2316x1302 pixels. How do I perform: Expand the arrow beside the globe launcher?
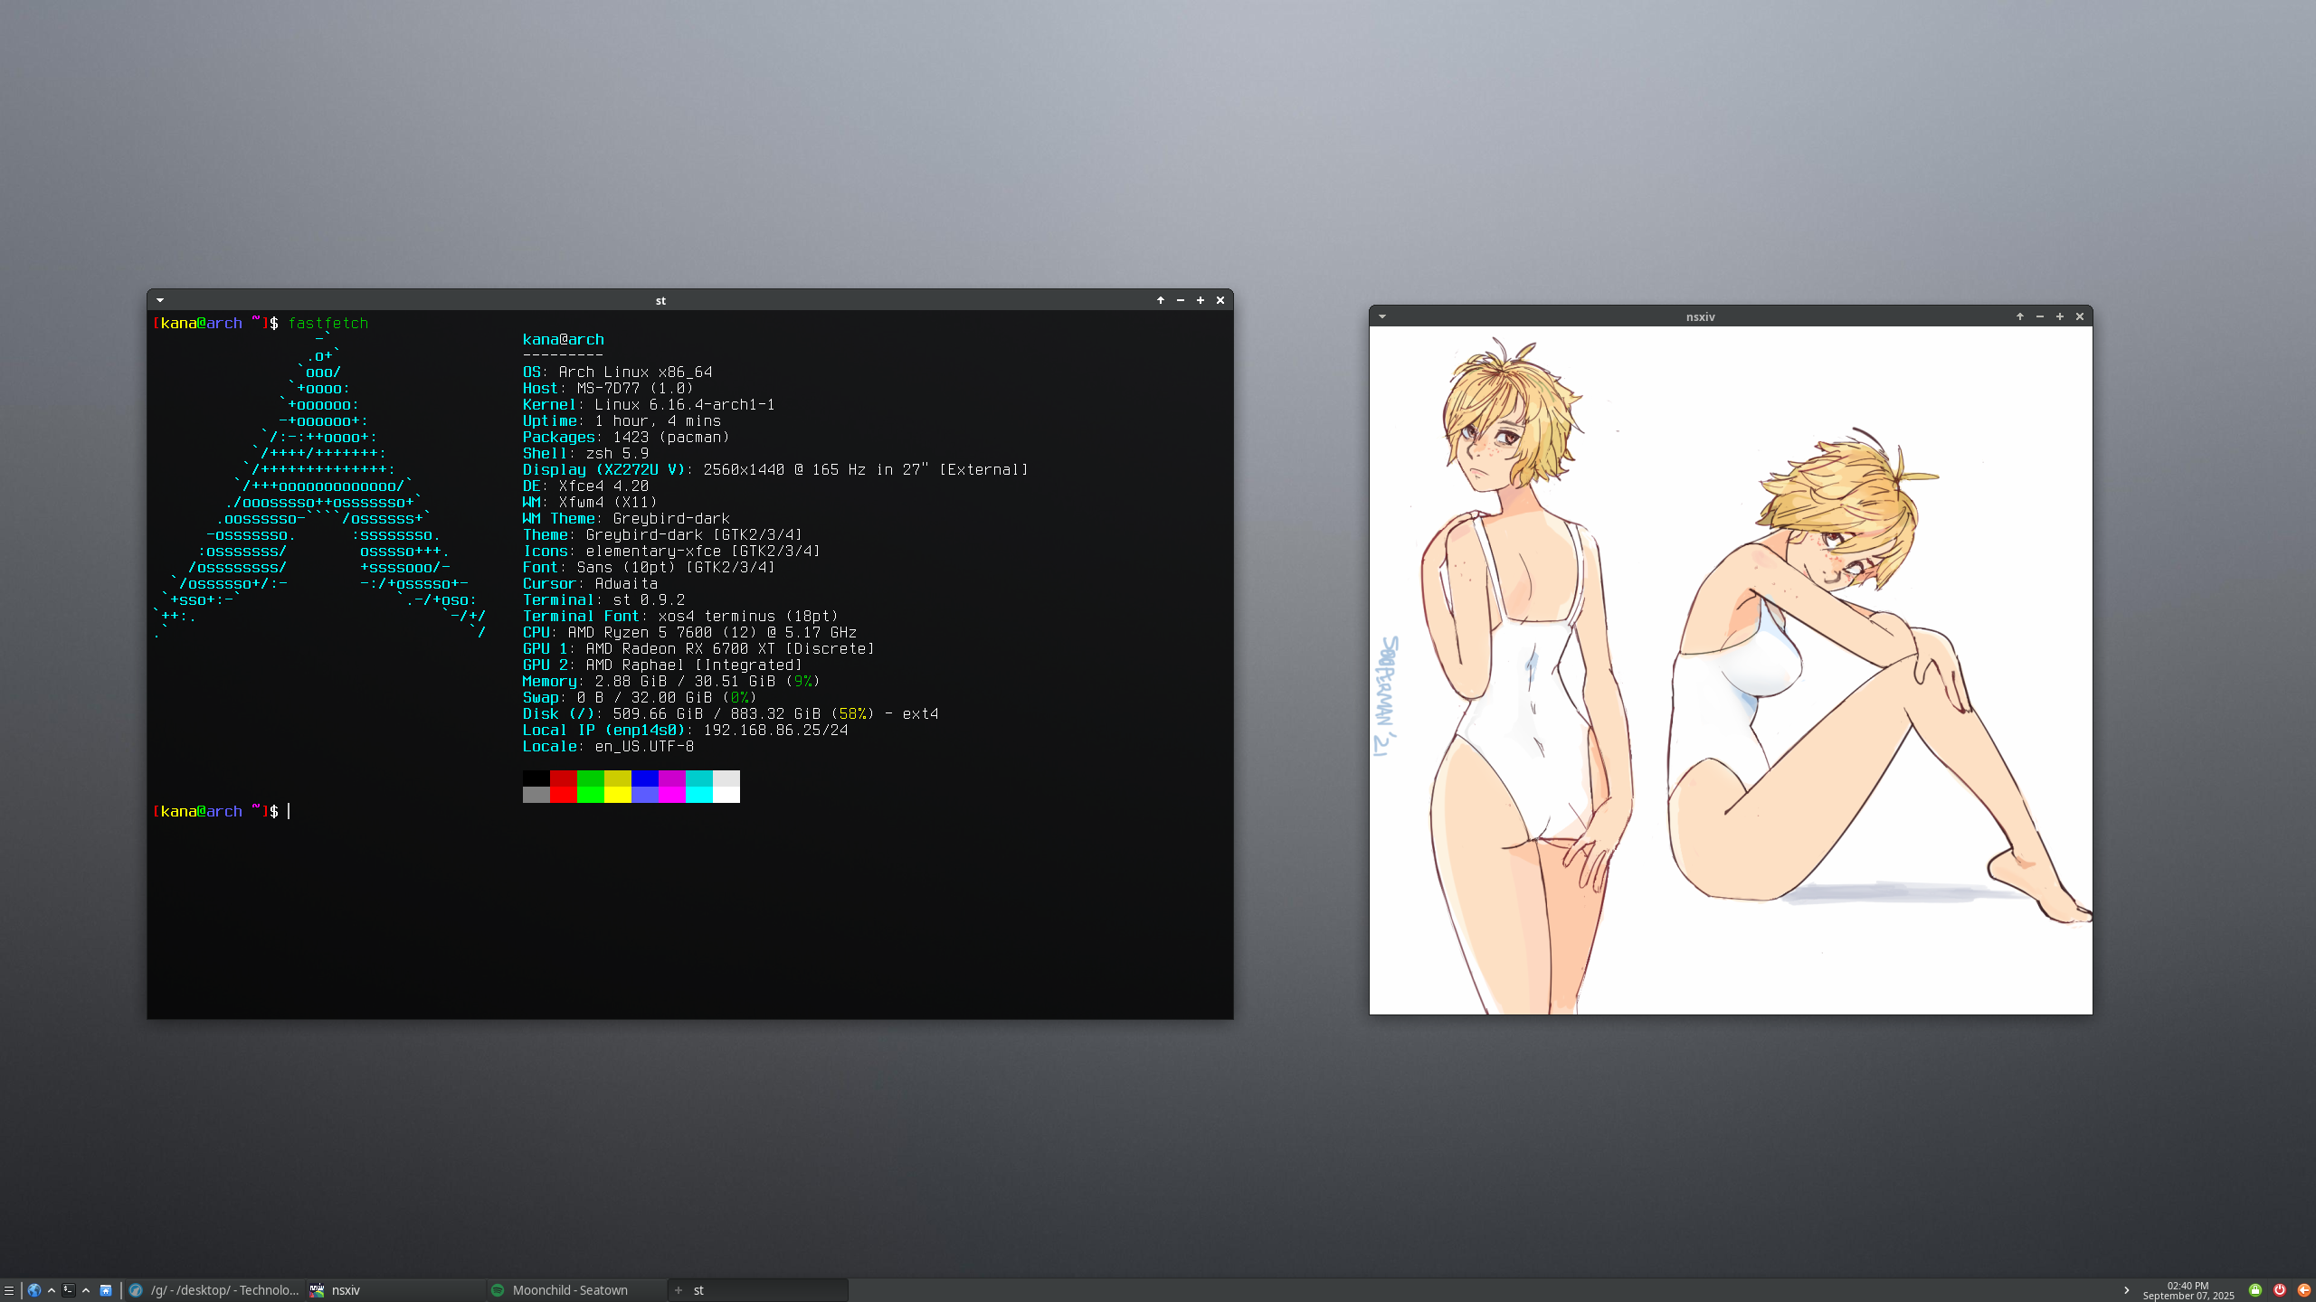(52, 1290)
